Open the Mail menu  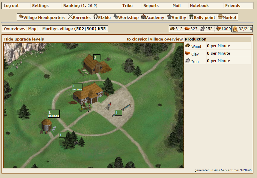(176, 6)
